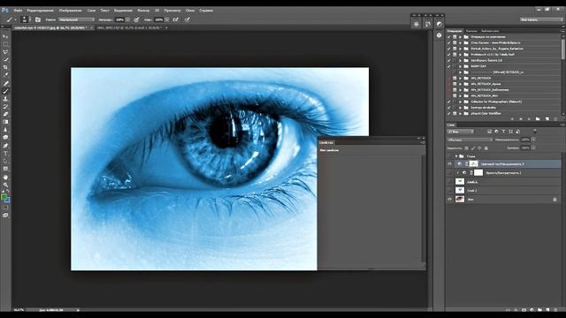This screenshot has height=318, width=566.
Task: Select the Lasso tool
Action: 5,52
